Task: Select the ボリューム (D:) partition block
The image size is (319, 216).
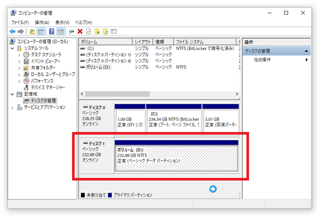Action: tap(176, 157)
